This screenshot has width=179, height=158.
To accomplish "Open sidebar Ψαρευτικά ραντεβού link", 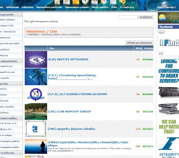I will tap(10, 43).
